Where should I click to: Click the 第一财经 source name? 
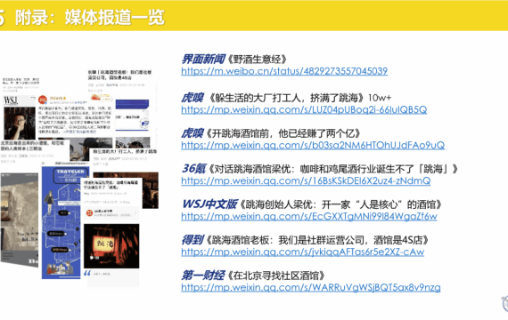click(203, 276)
